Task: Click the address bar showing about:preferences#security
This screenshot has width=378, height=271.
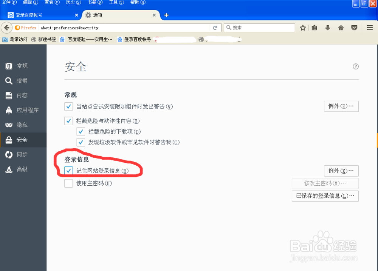Action: click(x=124, y=28)
